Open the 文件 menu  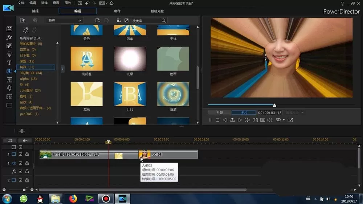[21, 3]
